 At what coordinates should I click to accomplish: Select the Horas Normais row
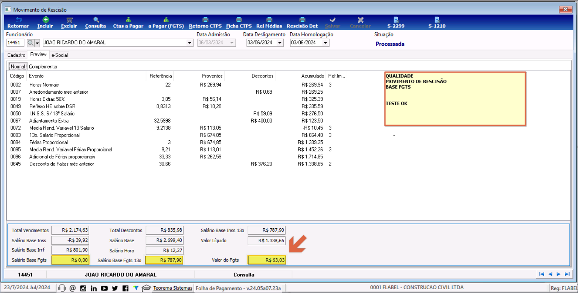click(177, 85)
